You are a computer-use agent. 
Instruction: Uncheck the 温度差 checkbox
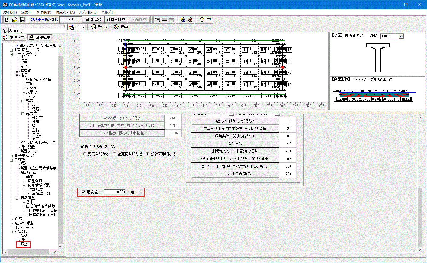(84, 192)
